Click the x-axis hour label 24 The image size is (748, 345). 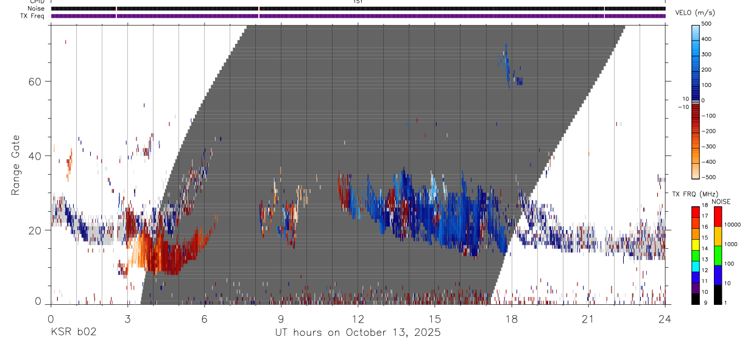665,318
